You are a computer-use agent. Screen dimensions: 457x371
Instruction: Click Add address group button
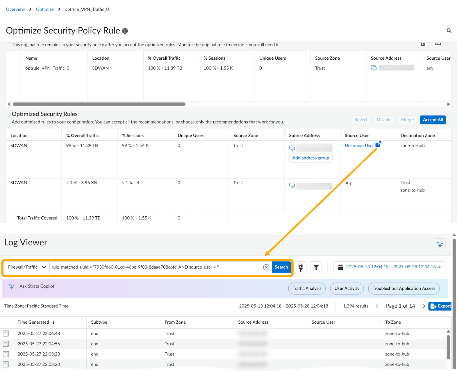[310, 158]
